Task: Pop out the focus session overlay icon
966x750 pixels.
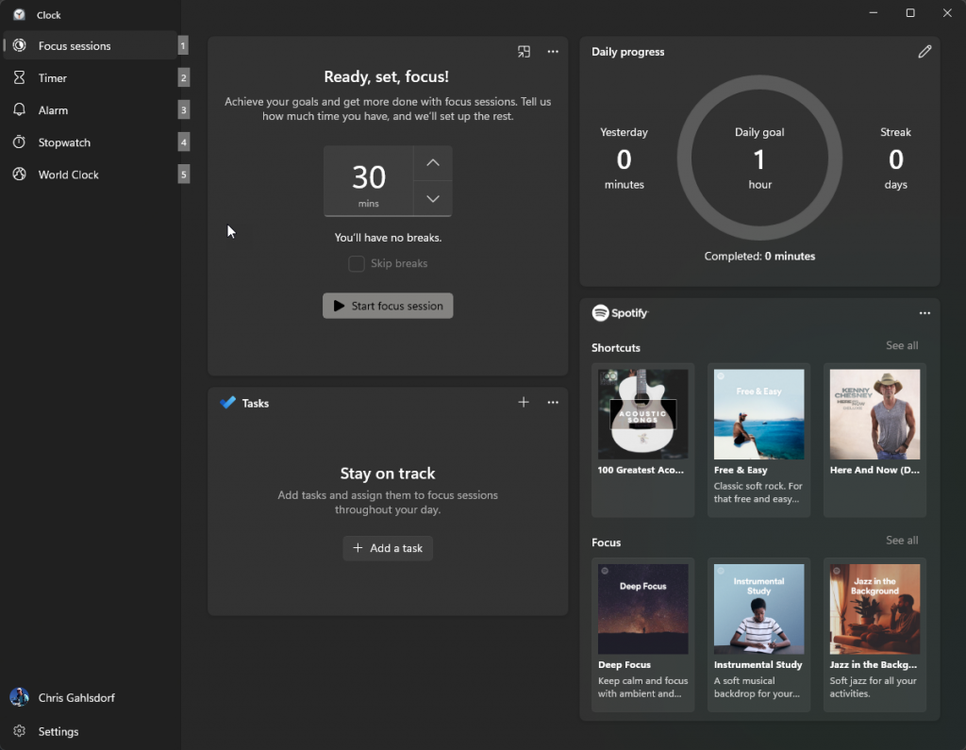Action: coord(524,52)
